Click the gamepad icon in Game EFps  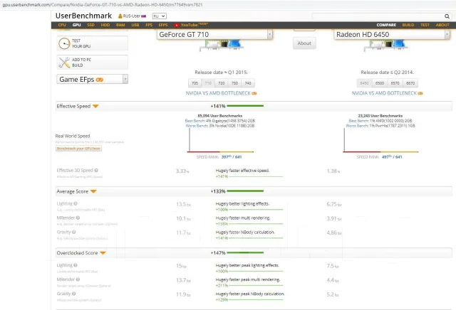(100, 80)
